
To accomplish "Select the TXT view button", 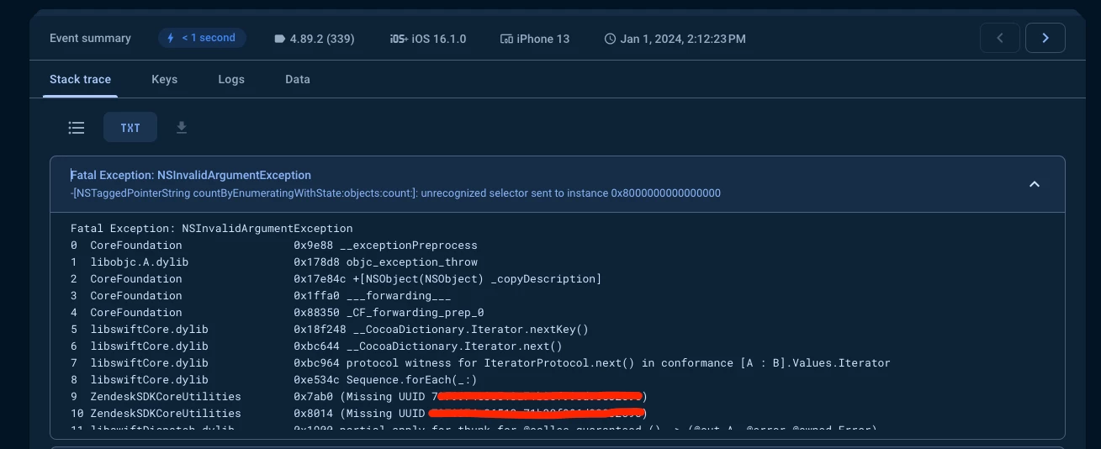I will click(x=130, y=128).
